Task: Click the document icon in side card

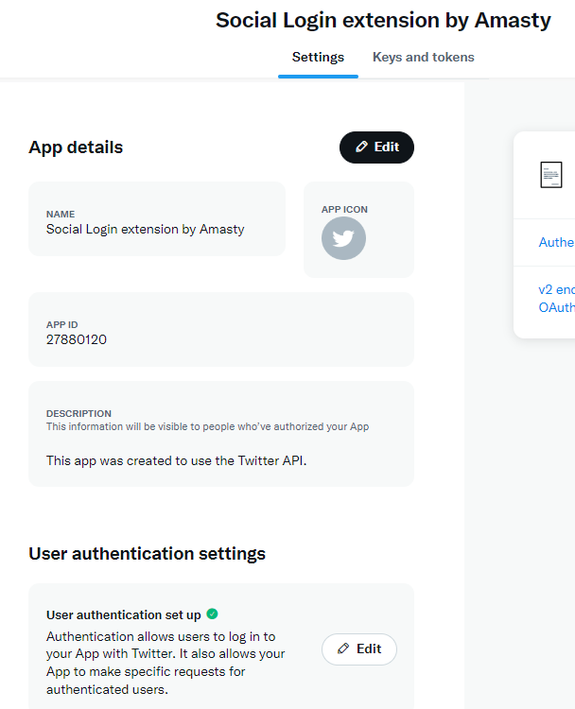Action: pyautogui.click(x=551, y=175)
